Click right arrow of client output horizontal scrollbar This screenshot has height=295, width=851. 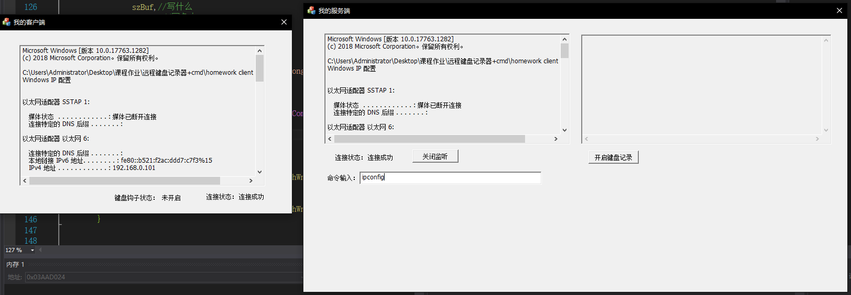click(251, 181)
